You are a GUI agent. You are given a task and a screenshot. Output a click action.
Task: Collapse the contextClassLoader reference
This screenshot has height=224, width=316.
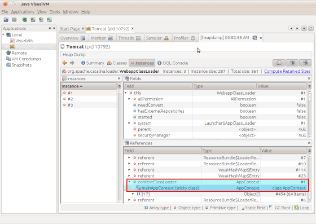pyautogui.click(x=129, y=182)
